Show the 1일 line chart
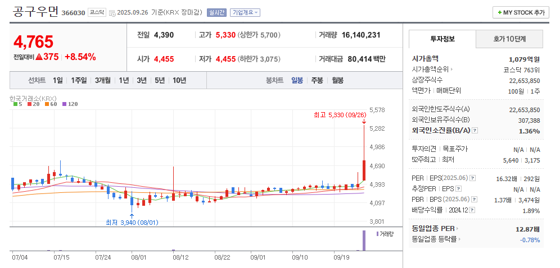 [57, 80]
